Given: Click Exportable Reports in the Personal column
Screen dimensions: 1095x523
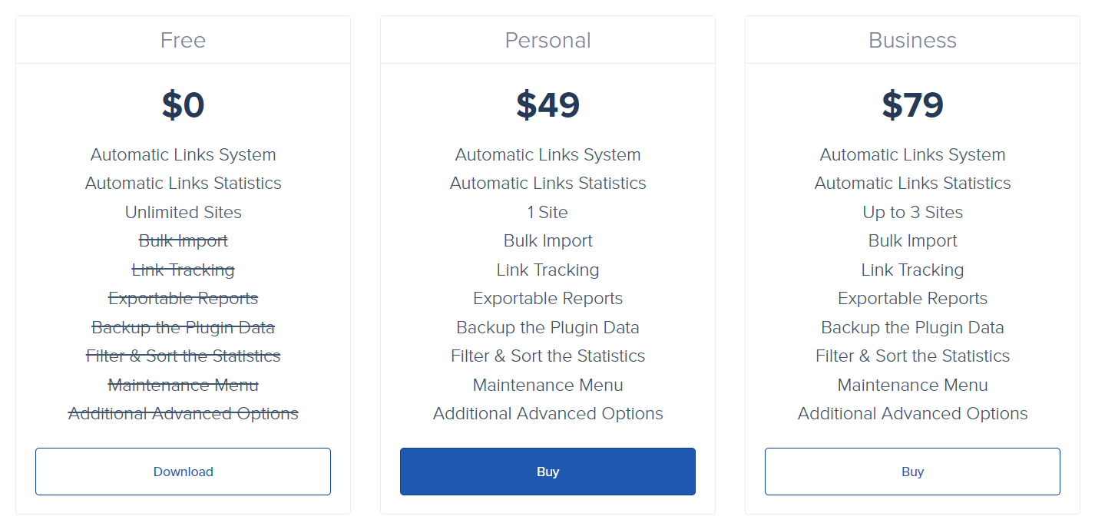Looking at the screenshot, I should pyautogui.click(x=547, y=298).
